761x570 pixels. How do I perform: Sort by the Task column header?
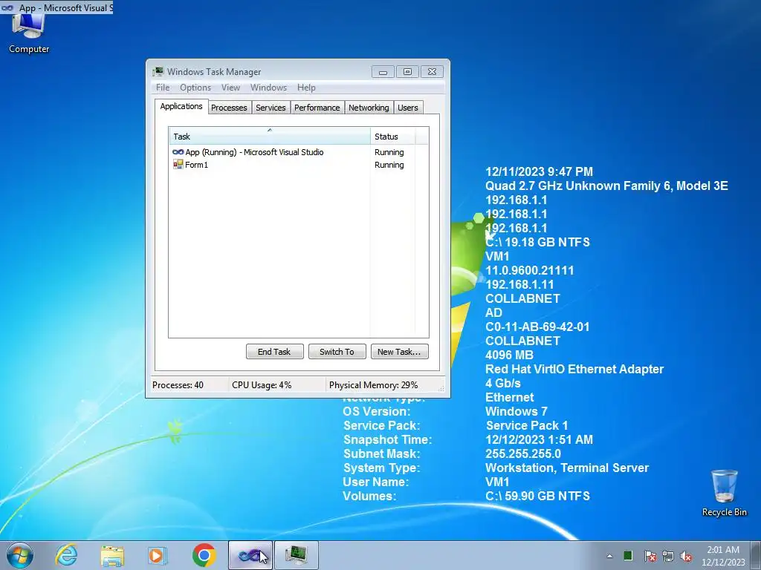(269, 137)
